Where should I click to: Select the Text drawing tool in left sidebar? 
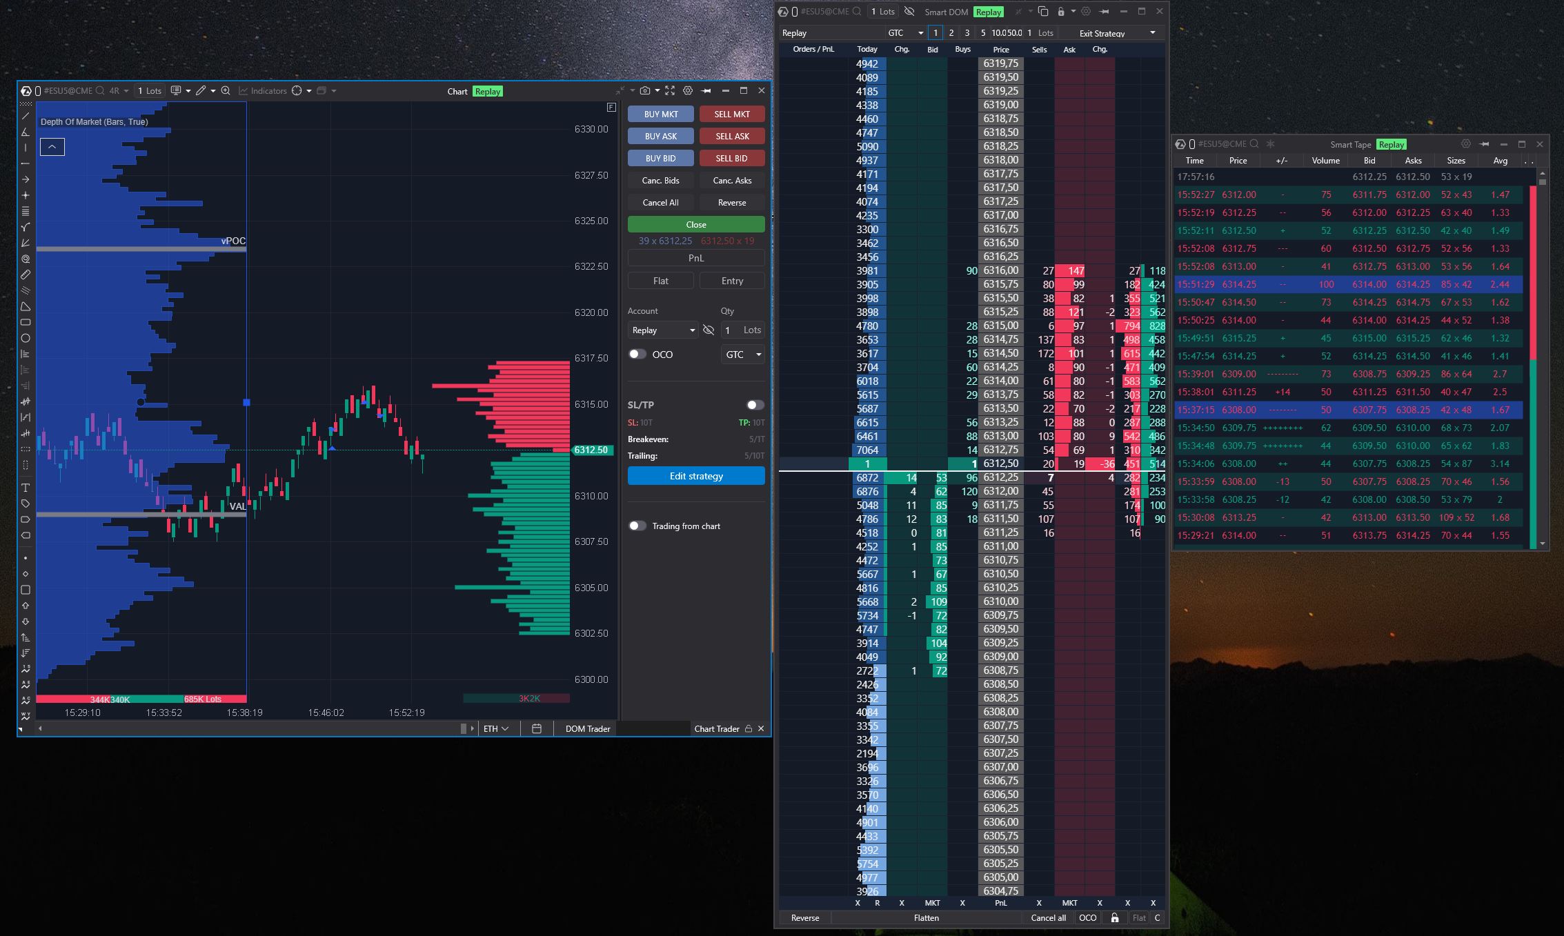point(26,488)
